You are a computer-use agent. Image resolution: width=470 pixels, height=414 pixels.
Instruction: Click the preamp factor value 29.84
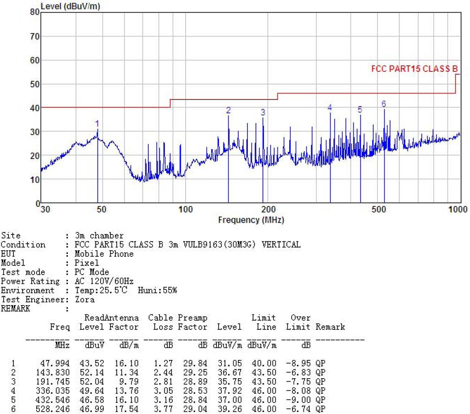(x=195, y=363)
